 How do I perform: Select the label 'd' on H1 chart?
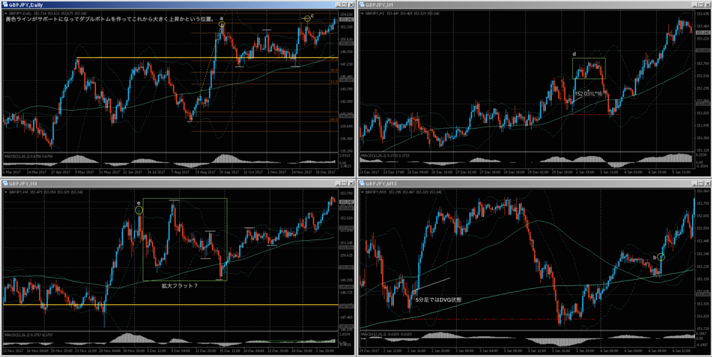tap(574, 54)
